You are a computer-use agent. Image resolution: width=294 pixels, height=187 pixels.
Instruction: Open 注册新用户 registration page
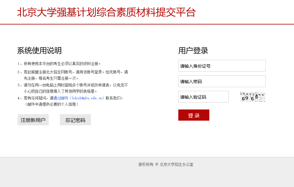click(33, 120)
